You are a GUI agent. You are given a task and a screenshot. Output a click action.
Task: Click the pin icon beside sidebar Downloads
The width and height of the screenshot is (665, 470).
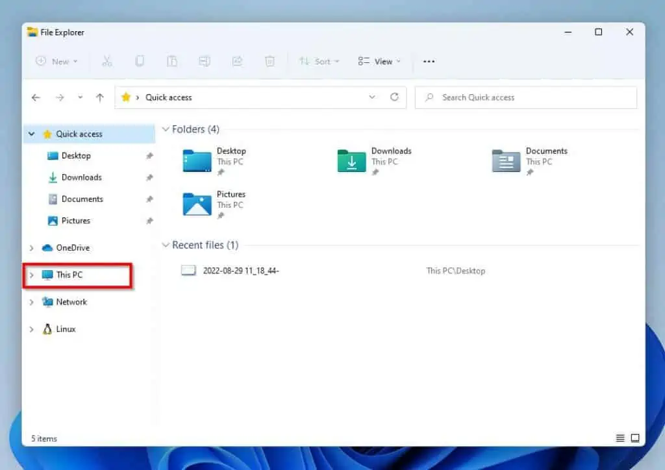coord(149,178)
